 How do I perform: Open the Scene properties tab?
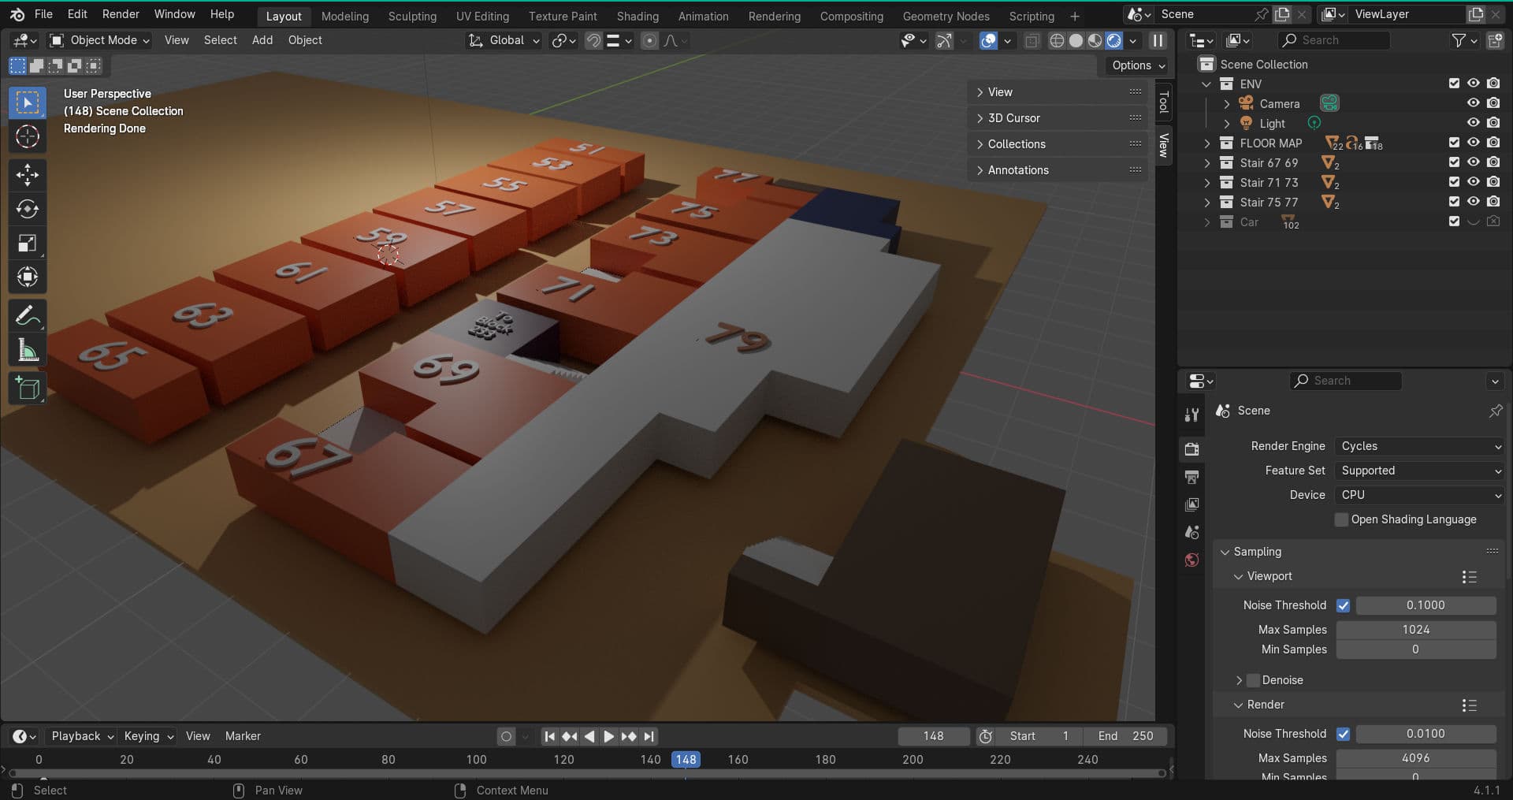(x=1191, y=532)
